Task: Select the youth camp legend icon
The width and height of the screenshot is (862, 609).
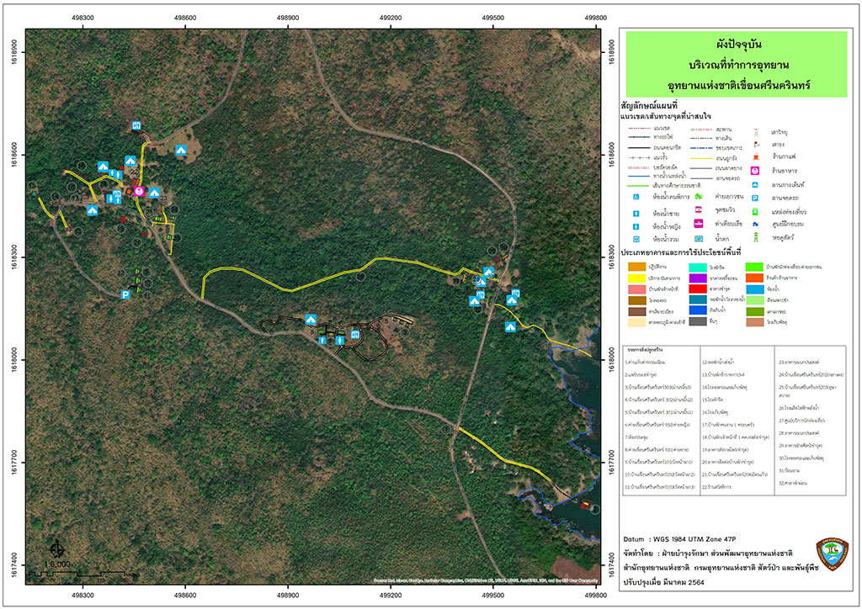Action: pos(699,196)
